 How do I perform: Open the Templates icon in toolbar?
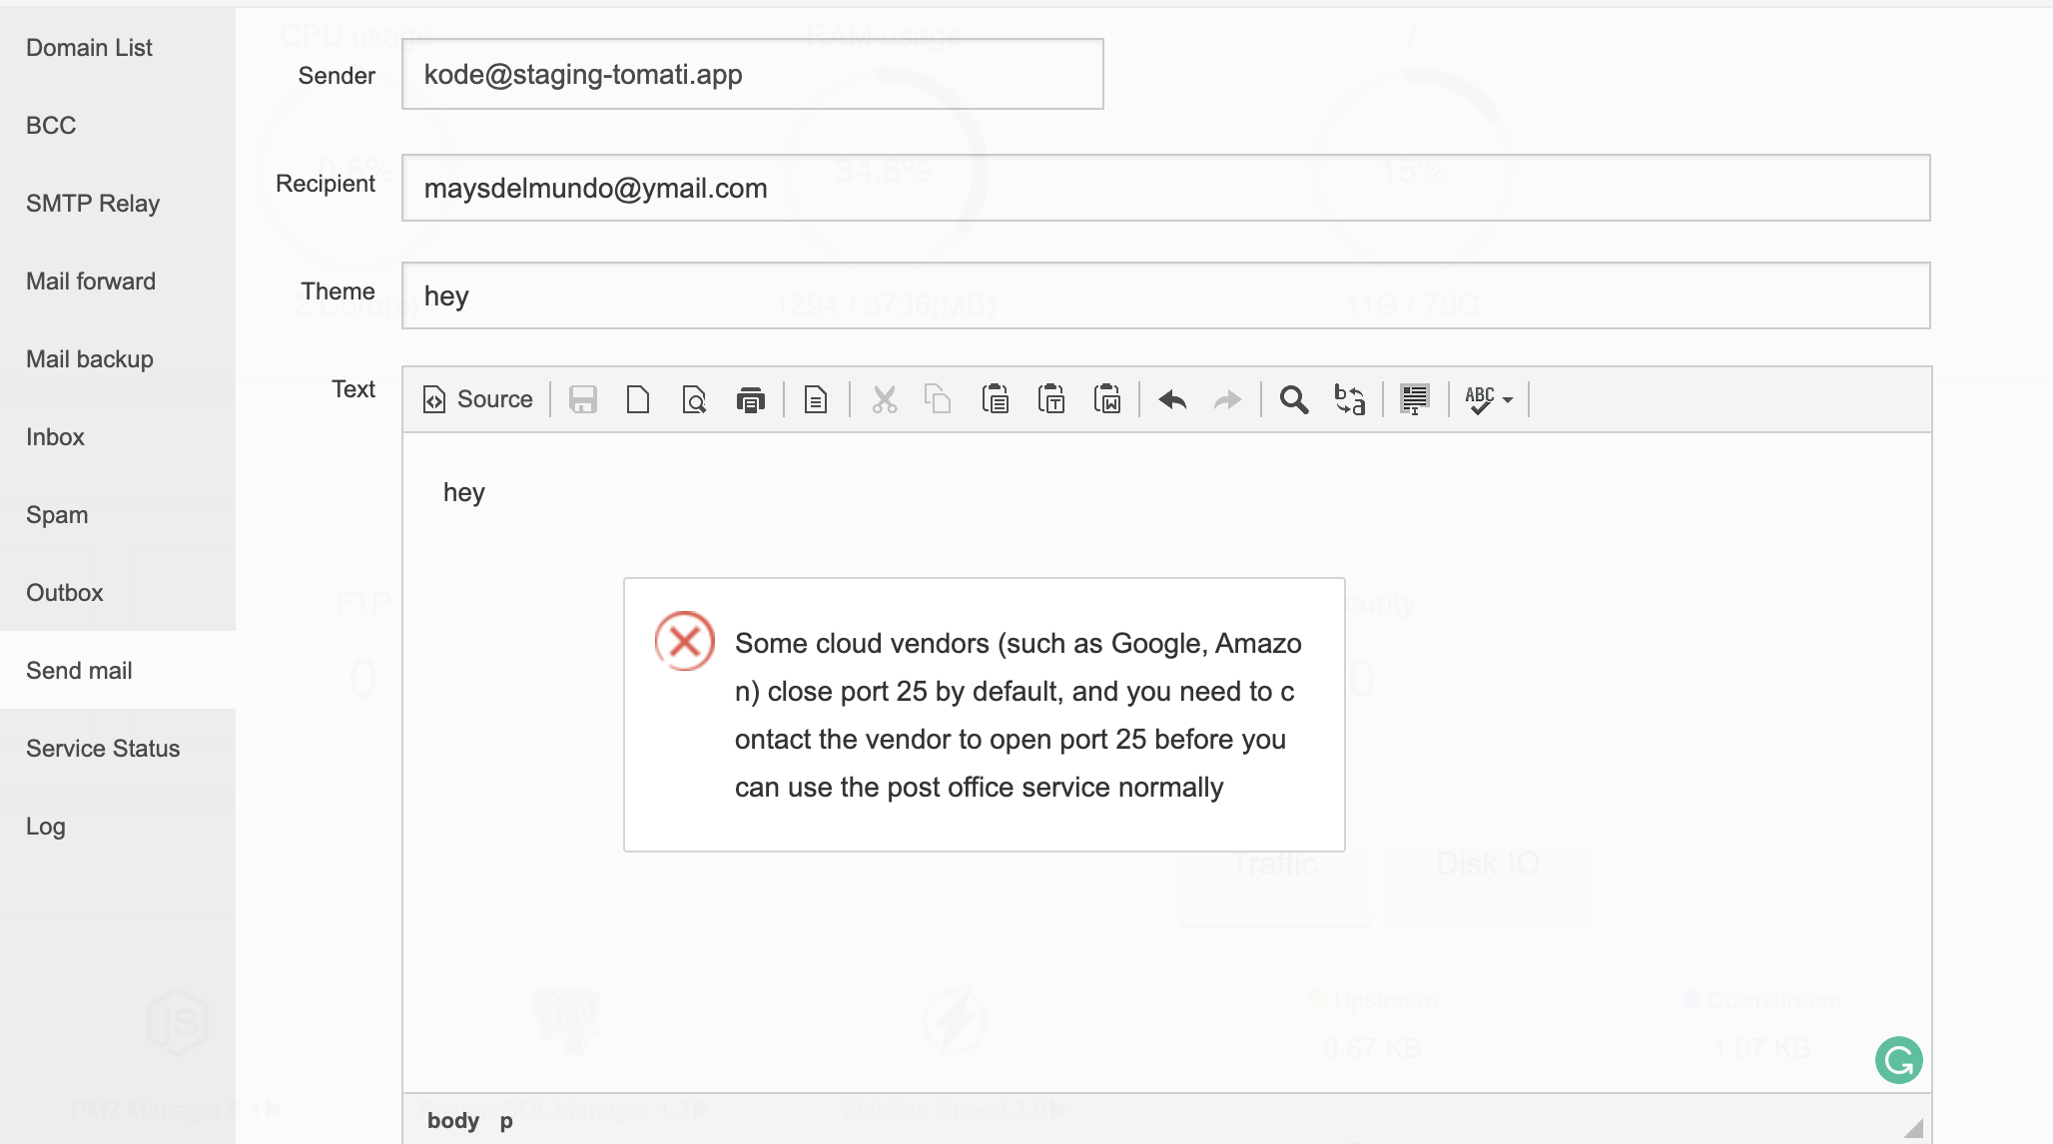816,399
